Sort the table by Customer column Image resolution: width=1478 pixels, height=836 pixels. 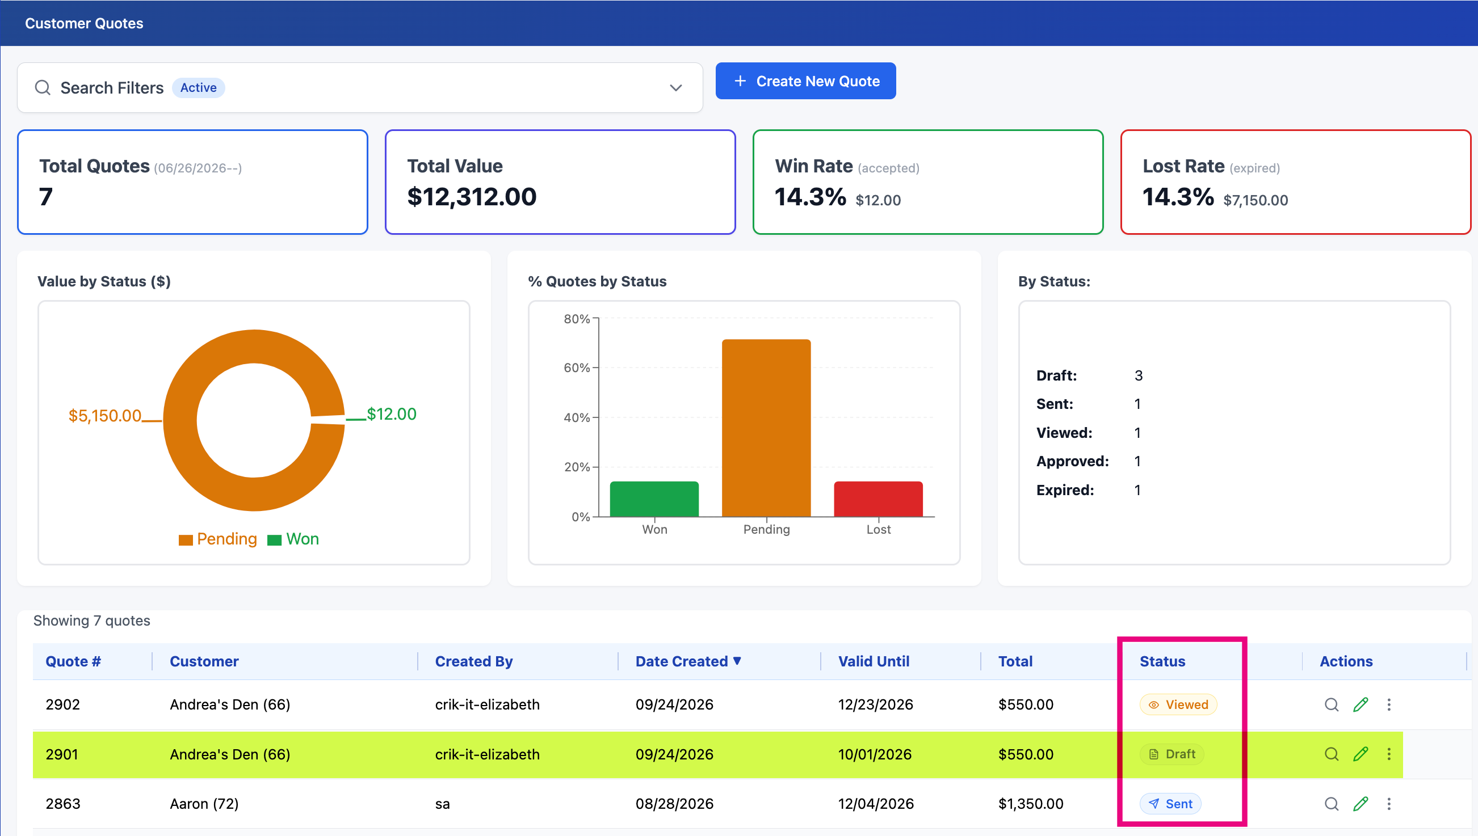[x=204, y=661]
